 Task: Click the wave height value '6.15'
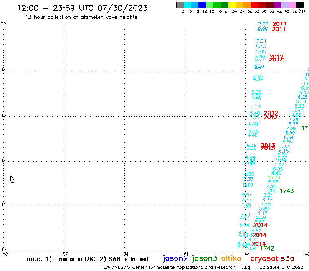point(284,151)
